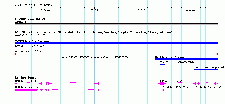Click the blue nsv825939 gain bar
The height and width of the screenshot is (104, 225).
click(187, 59)
